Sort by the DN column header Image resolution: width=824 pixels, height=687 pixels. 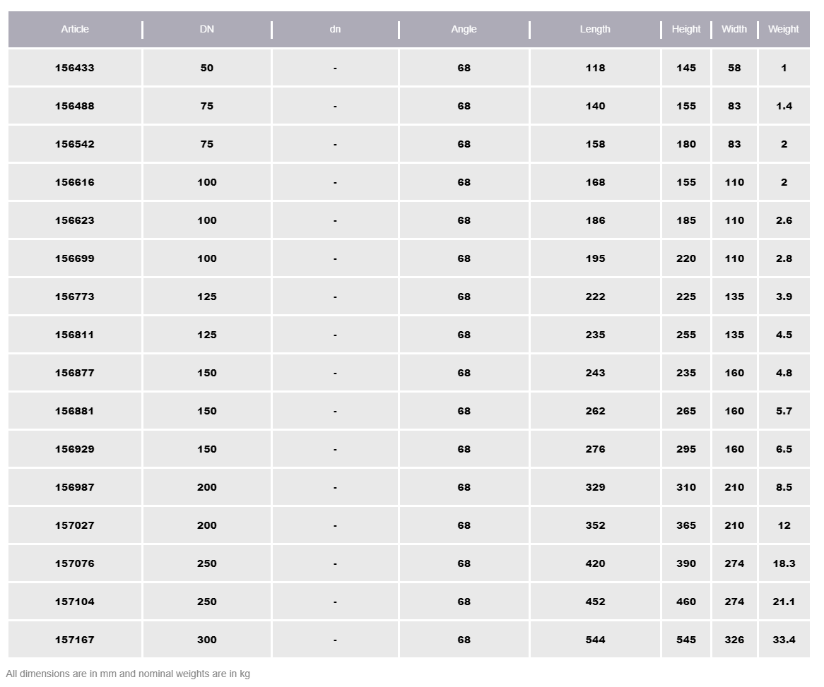pos(206,30)
